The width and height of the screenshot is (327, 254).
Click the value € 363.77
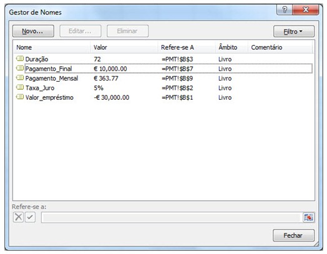[x=106, y=79]
